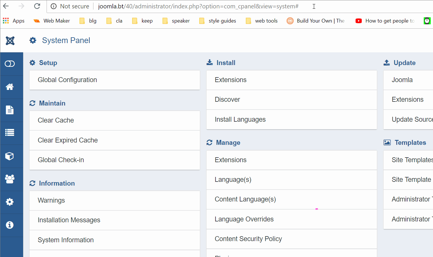Open the cla bookmarks folder
The image size is (433, 257).
(x=115, y=21)
